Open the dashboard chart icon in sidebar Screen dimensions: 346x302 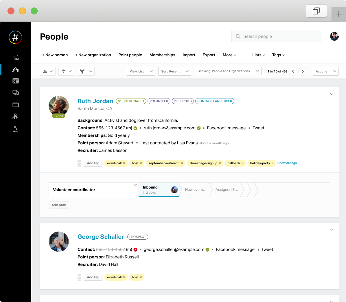click(16, 58)
